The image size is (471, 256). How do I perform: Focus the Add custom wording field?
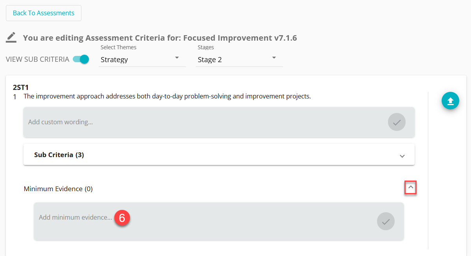(x=219, y=122)
